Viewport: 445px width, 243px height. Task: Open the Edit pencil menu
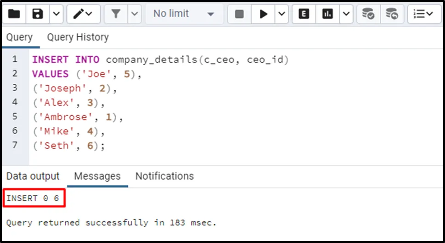coord(83,14)
